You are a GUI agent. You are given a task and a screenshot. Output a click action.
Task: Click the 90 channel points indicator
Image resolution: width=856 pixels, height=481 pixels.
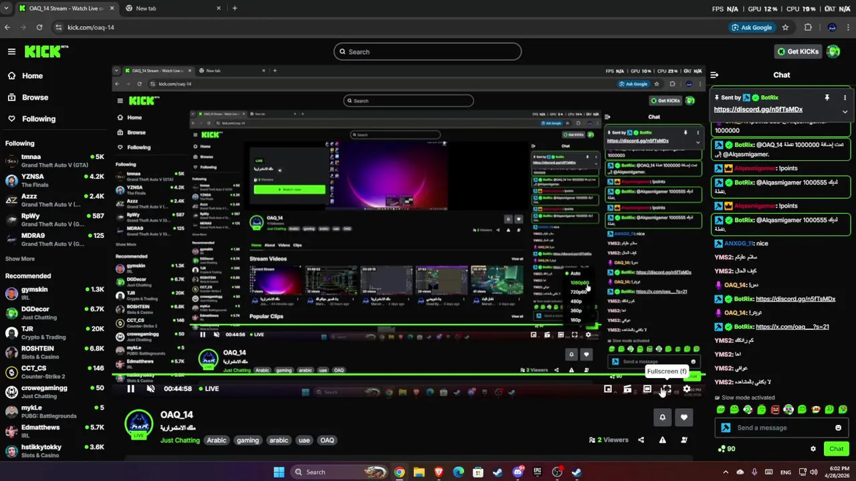click(726, 449)
